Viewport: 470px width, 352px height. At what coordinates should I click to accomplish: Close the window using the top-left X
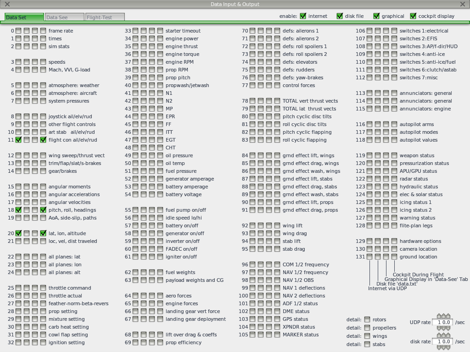[7, 4]
